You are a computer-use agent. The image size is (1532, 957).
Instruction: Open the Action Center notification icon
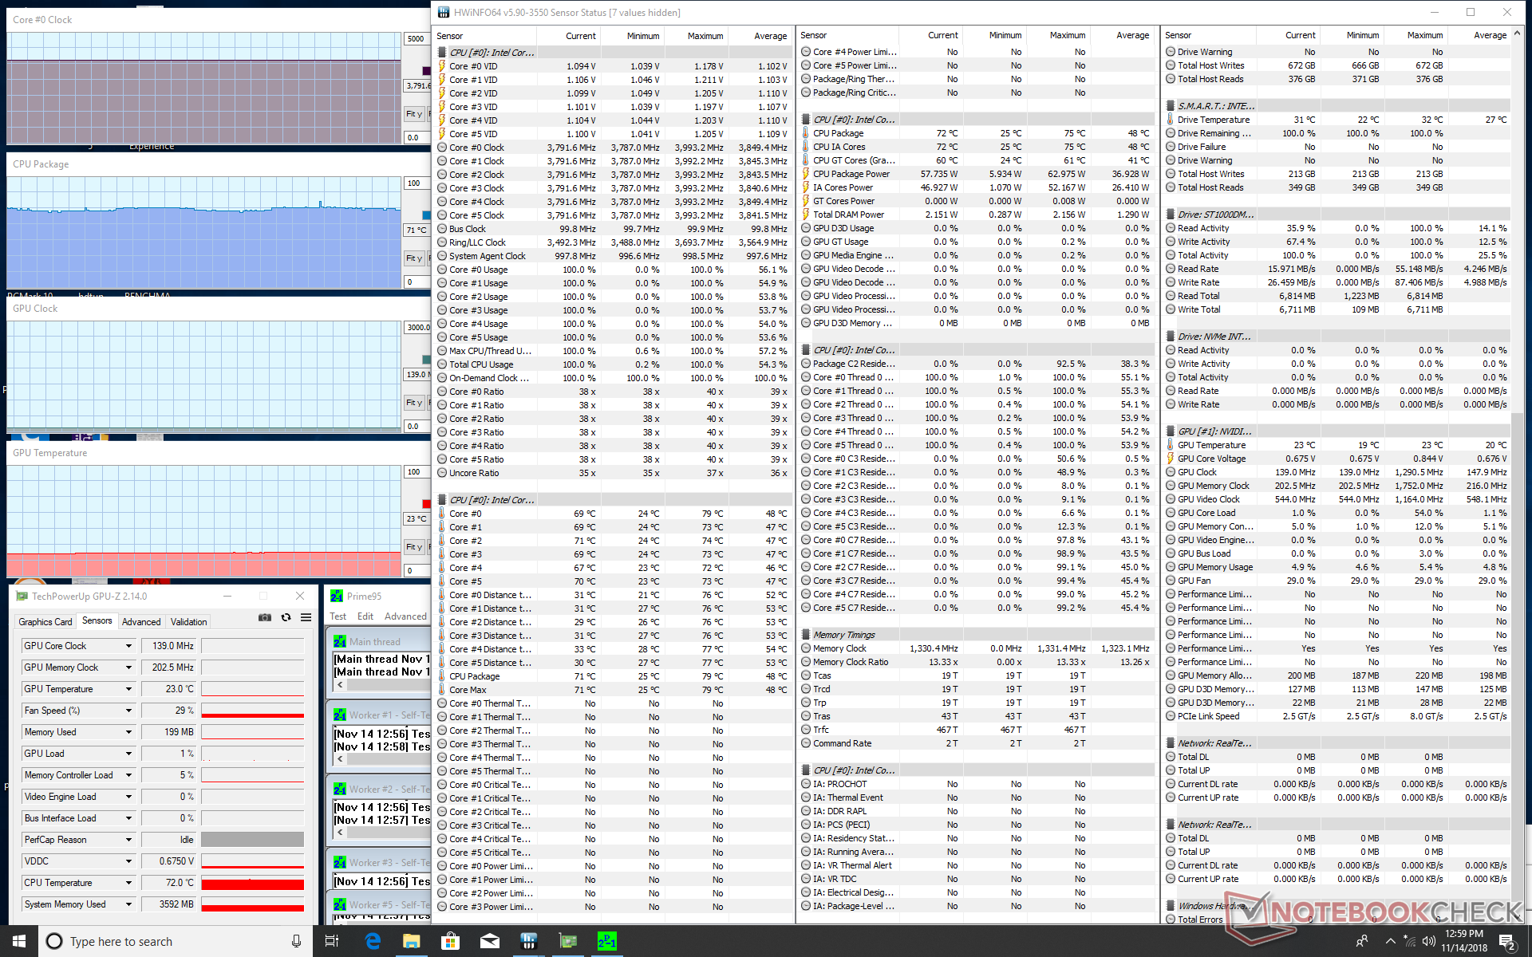tap(1506, 941)
